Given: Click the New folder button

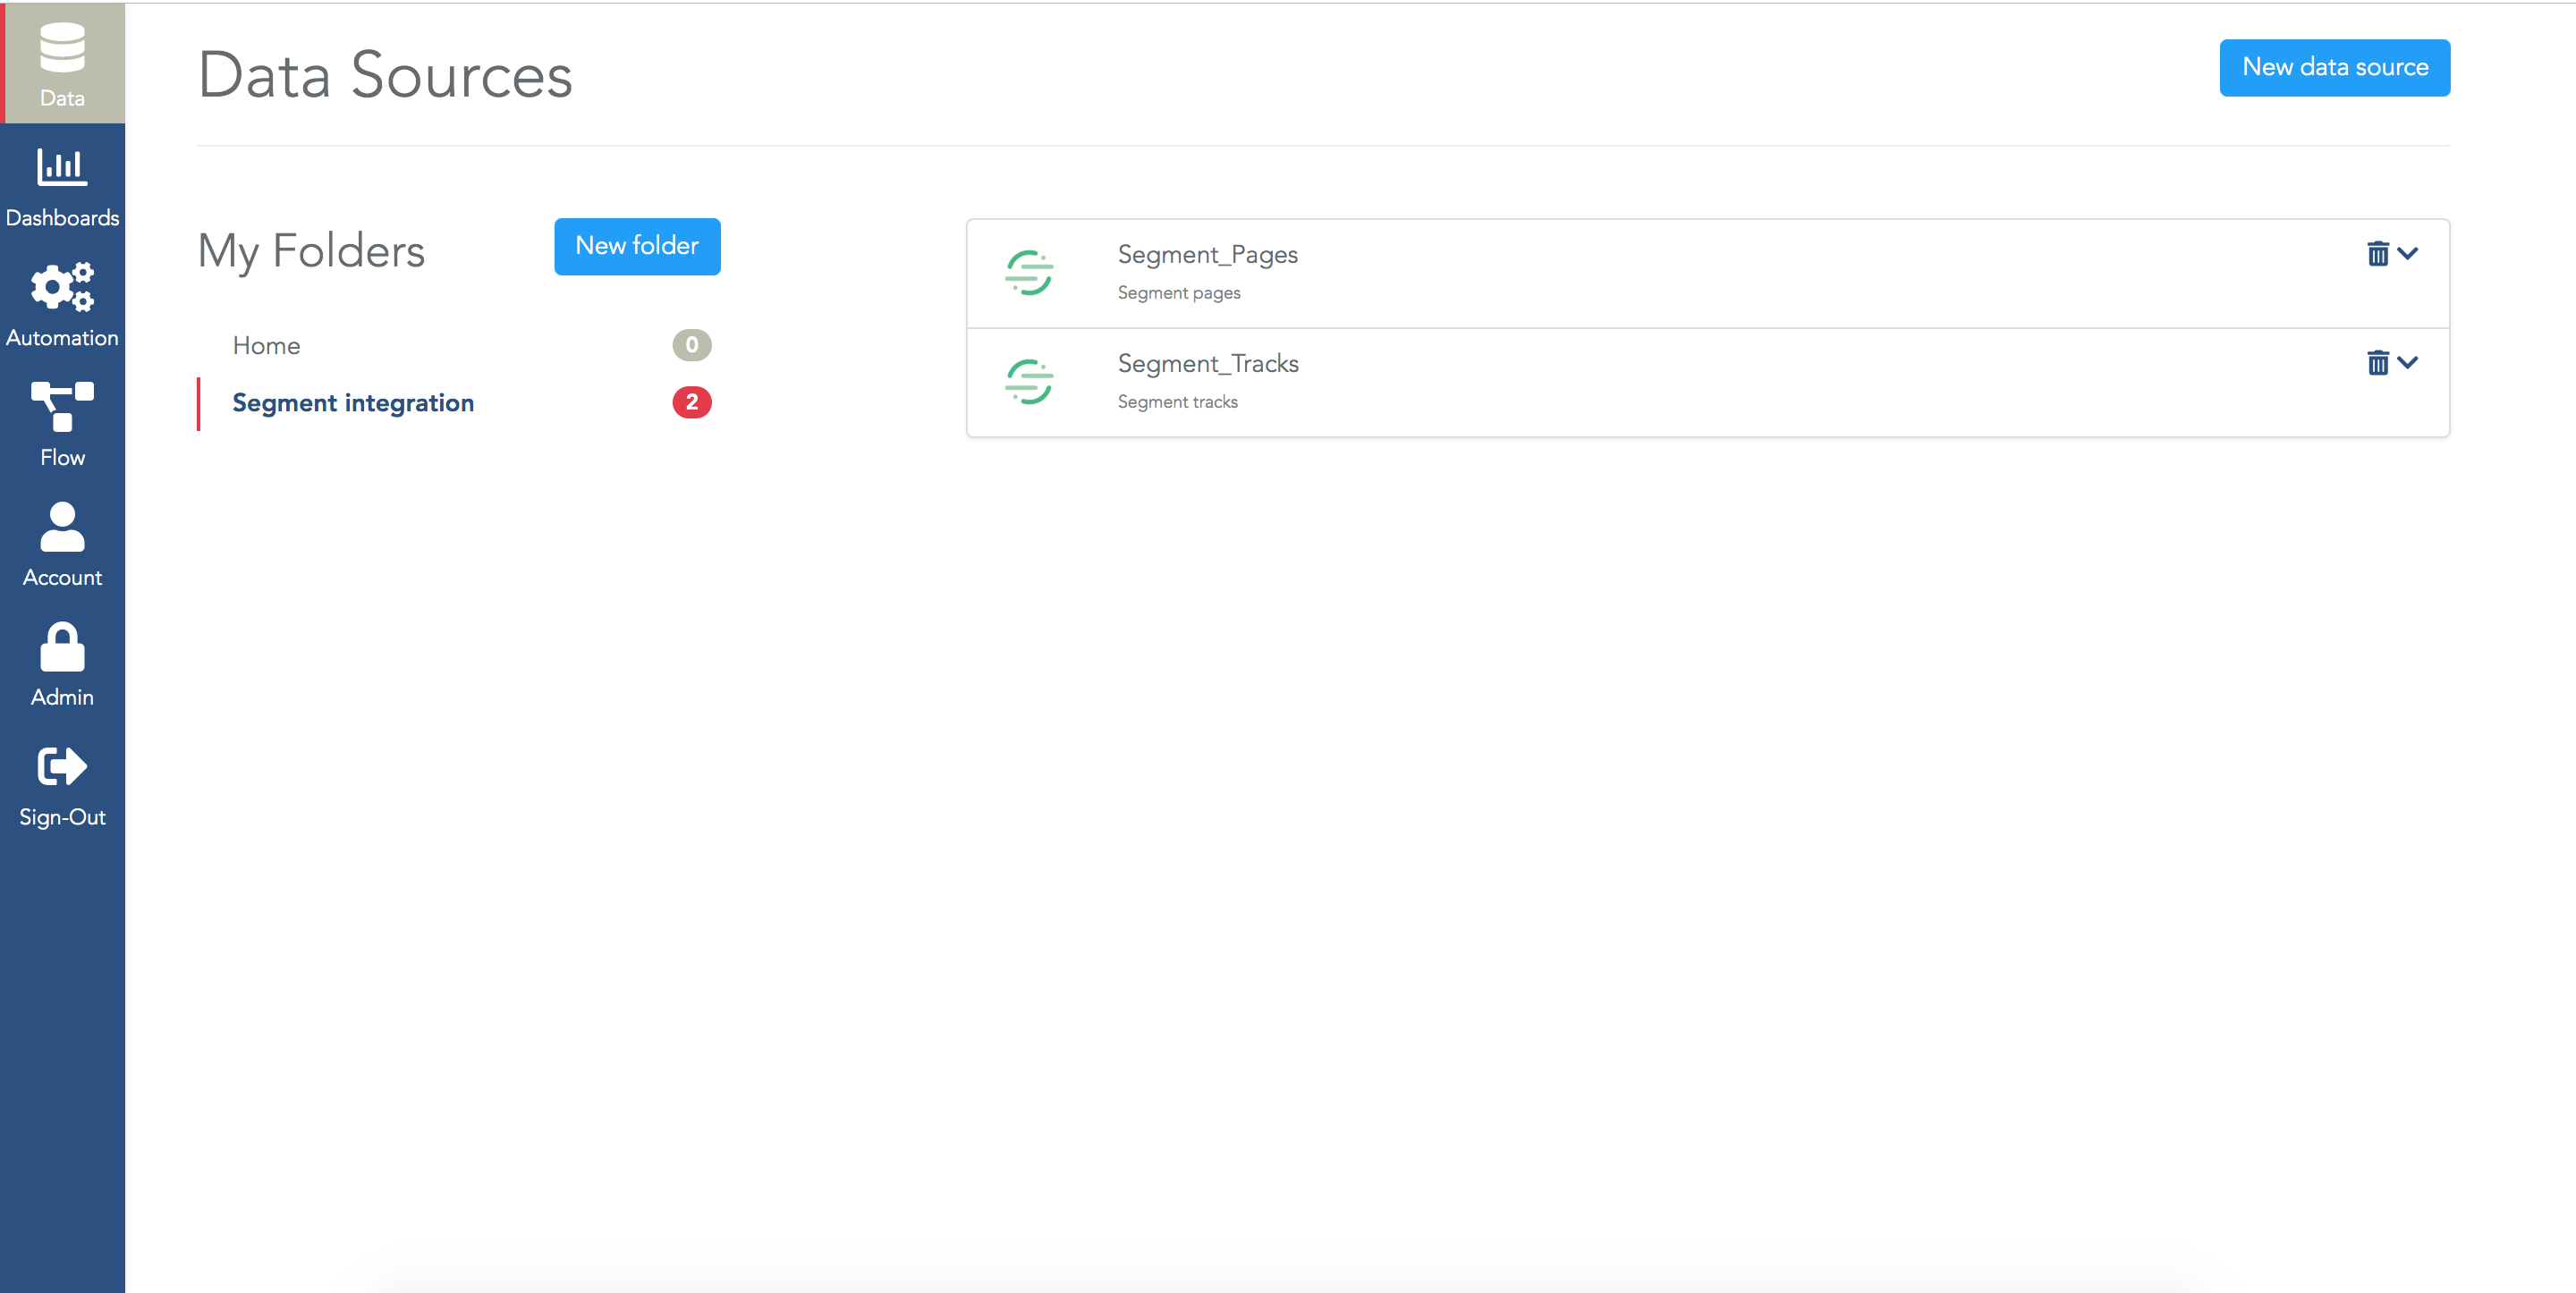Looking at the screenshot, I should click(637, 246).
